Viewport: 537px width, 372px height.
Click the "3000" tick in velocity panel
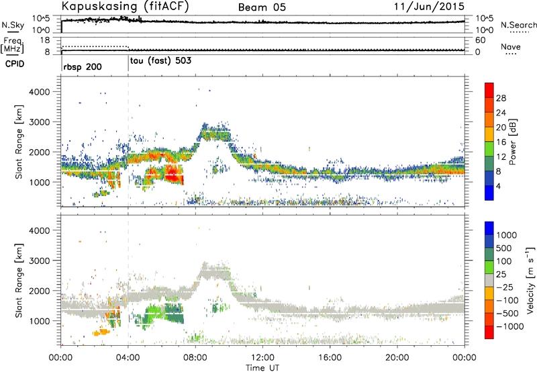click(39, 261)
